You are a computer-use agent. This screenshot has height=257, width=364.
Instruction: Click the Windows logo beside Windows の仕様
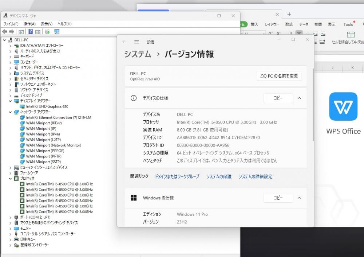134,198
